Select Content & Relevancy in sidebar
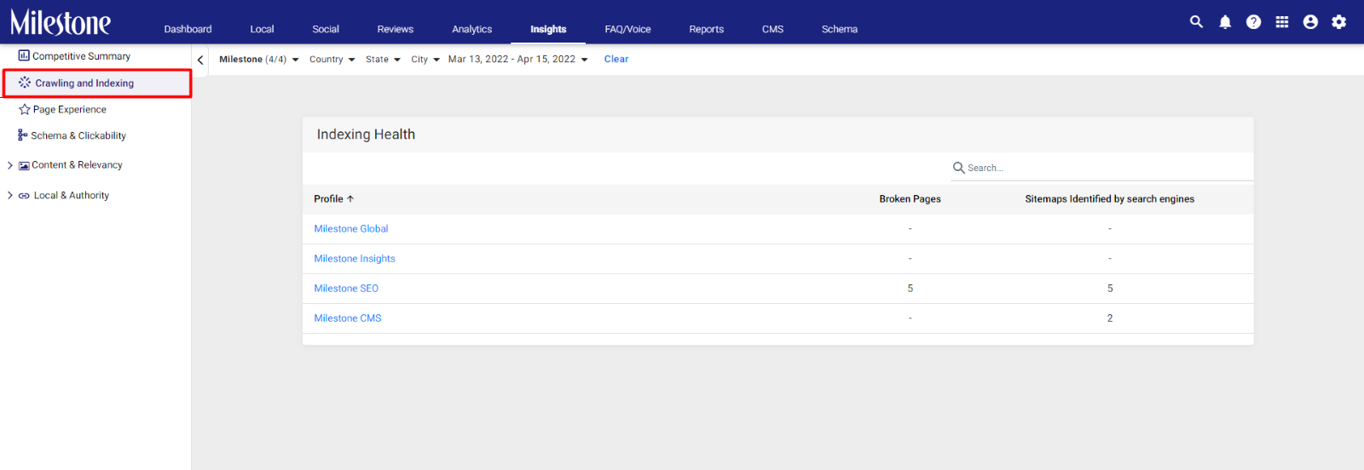 pyautogui.click(x=77, y=165)
